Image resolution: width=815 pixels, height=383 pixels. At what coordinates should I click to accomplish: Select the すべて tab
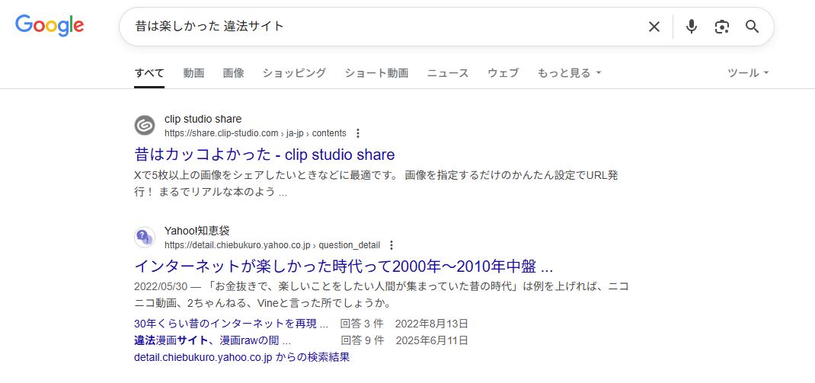pos(149,73)
